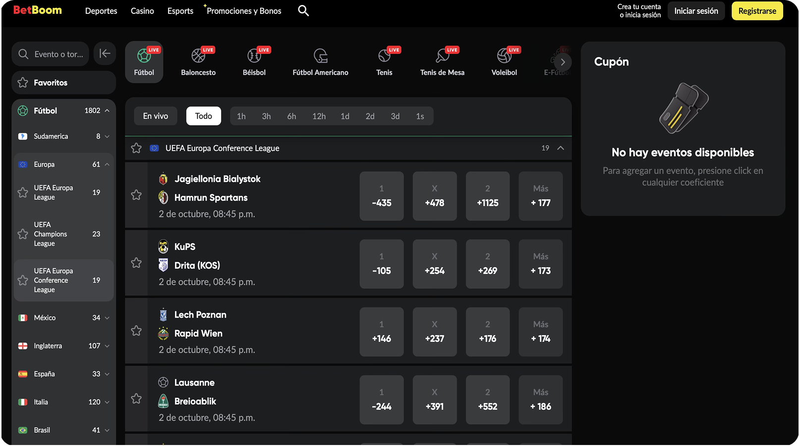
Task: Collapse the sidebar with the arrow icon
Action: (x=105, y=54)
